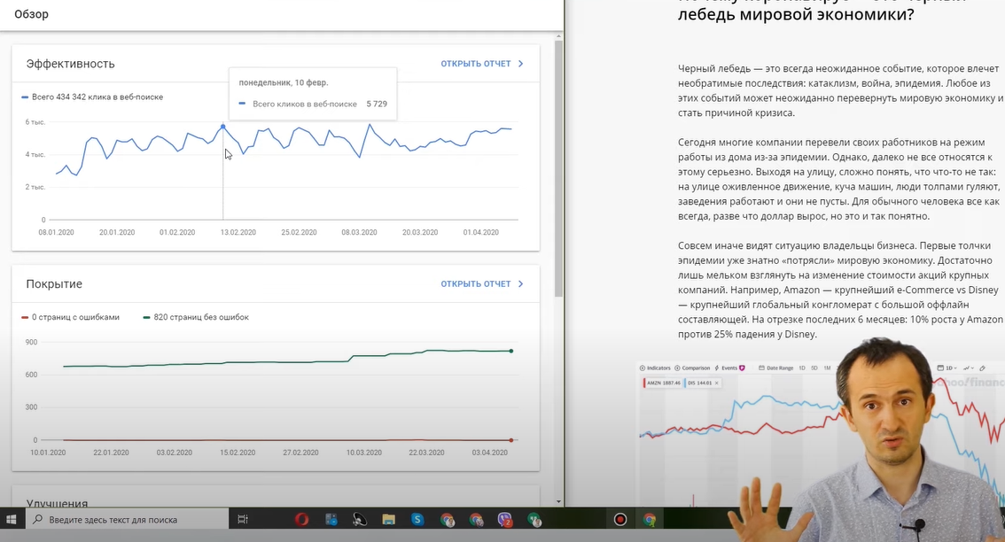
Task: Click the green end point of the coverage chart
Action: (x=510, y=351)
